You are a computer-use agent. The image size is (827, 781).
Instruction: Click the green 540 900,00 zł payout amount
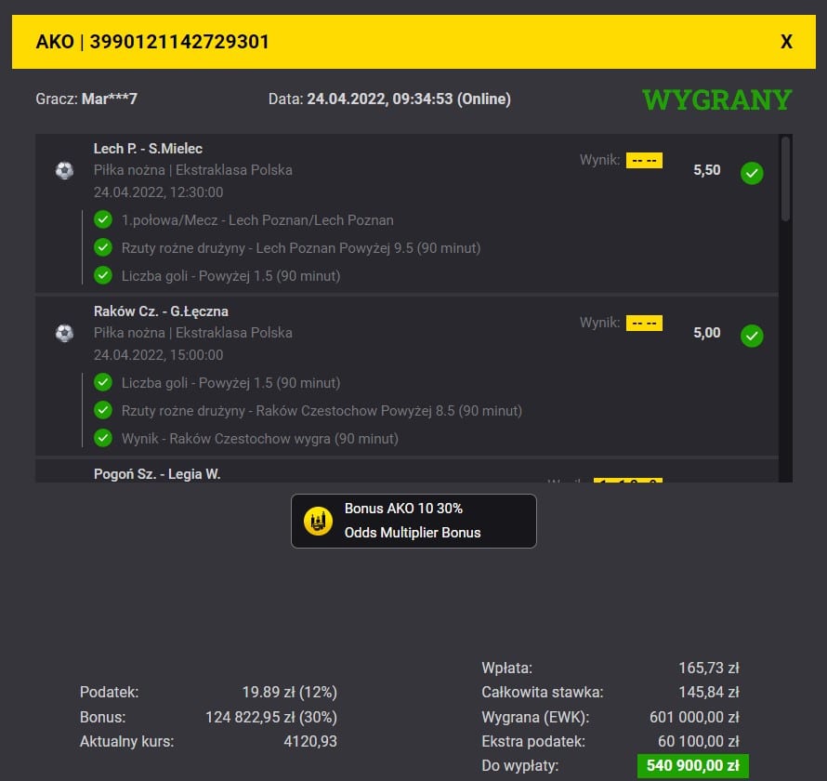(x=692, y=767)
